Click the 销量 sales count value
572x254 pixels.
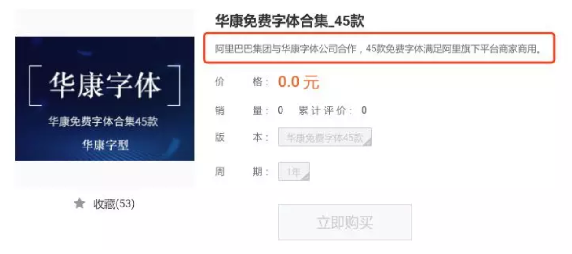pos(280,110)
